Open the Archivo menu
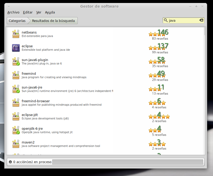The height and width of the screenshot is (176, 213). [x=13, y=12]
